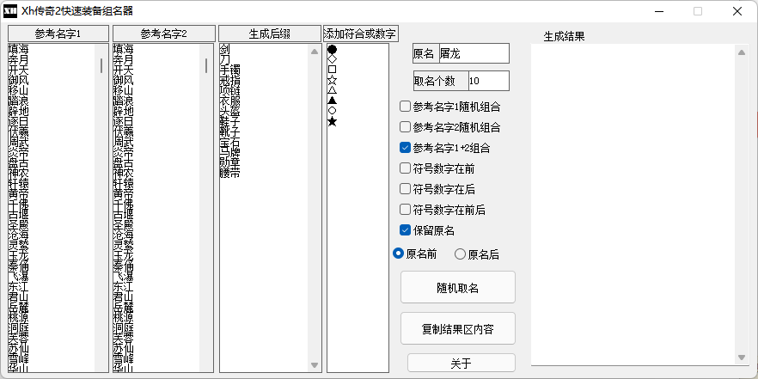This screenshot has width=758, height=379.
Task: Select 刀 in the suffix list
Action: point(224,59)
